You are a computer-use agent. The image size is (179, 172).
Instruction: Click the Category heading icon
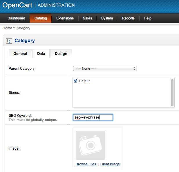pos(9,41)
